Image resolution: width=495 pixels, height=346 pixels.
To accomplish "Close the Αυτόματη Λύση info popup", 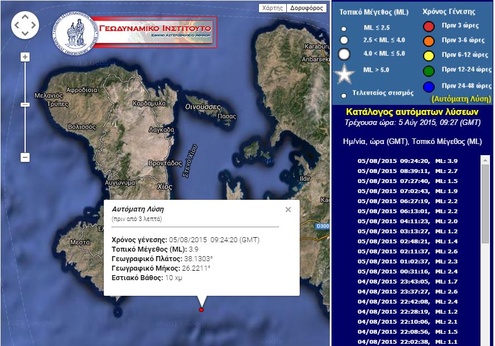I will click(x=289, y=210).
